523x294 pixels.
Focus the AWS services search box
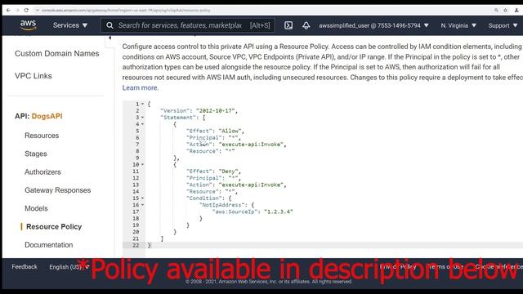(x=188, y=25)
